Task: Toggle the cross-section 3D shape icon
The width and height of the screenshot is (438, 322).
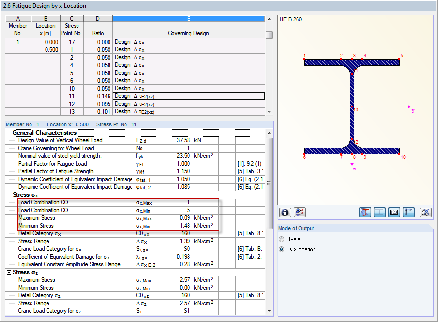Action: tap(365, 213)
